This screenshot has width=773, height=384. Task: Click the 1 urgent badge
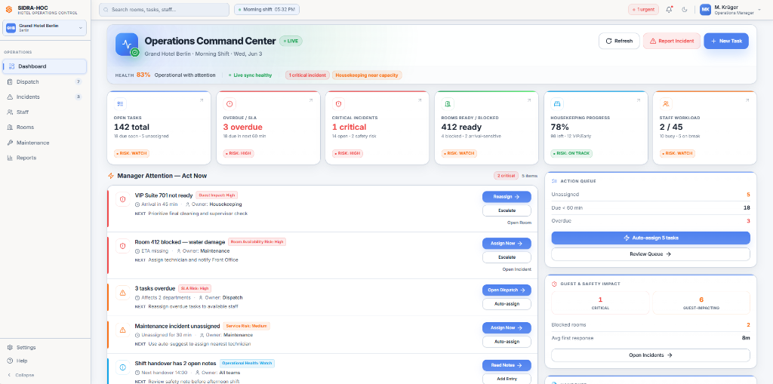[643, 9]
